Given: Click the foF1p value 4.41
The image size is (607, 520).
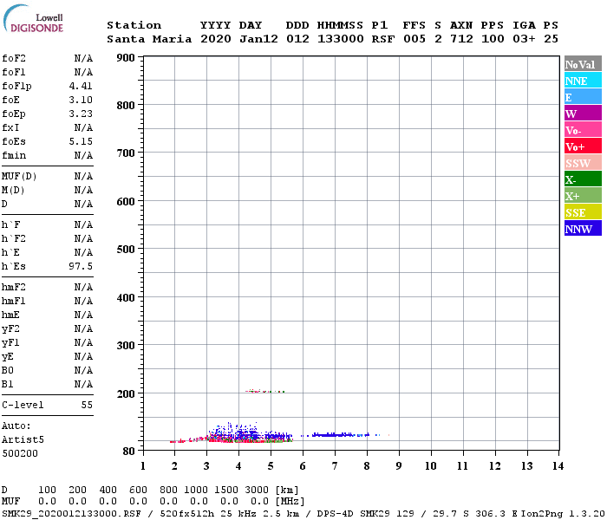Looking at the screenshot, I should pyautogui.click(x=81, y=86).
